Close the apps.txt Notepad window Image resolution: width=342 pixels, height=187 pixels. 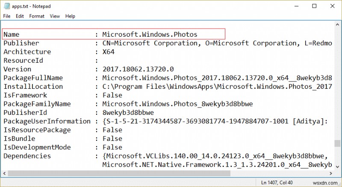tap(333, 6)
